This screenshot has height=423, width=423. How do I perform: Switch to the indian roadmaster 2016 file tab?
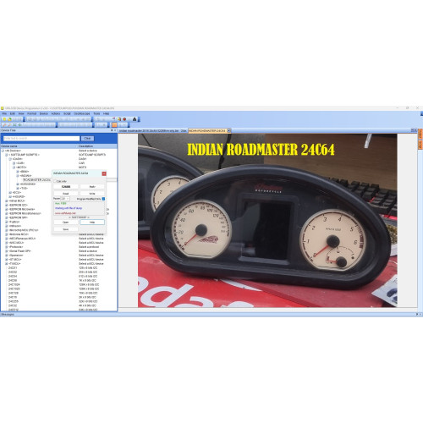point(149,131)
